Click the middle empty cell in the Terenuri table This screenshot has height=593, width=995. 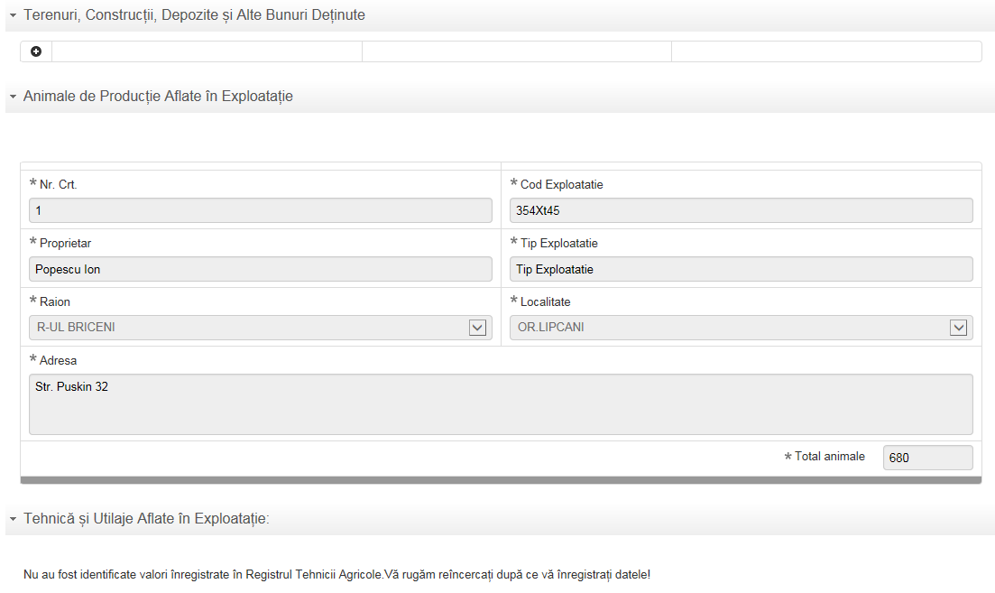[516, 51]
